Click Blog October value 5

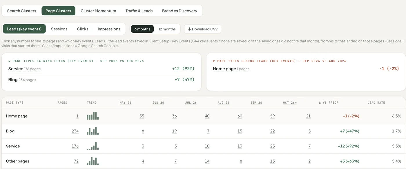click(x=309, y=131)
